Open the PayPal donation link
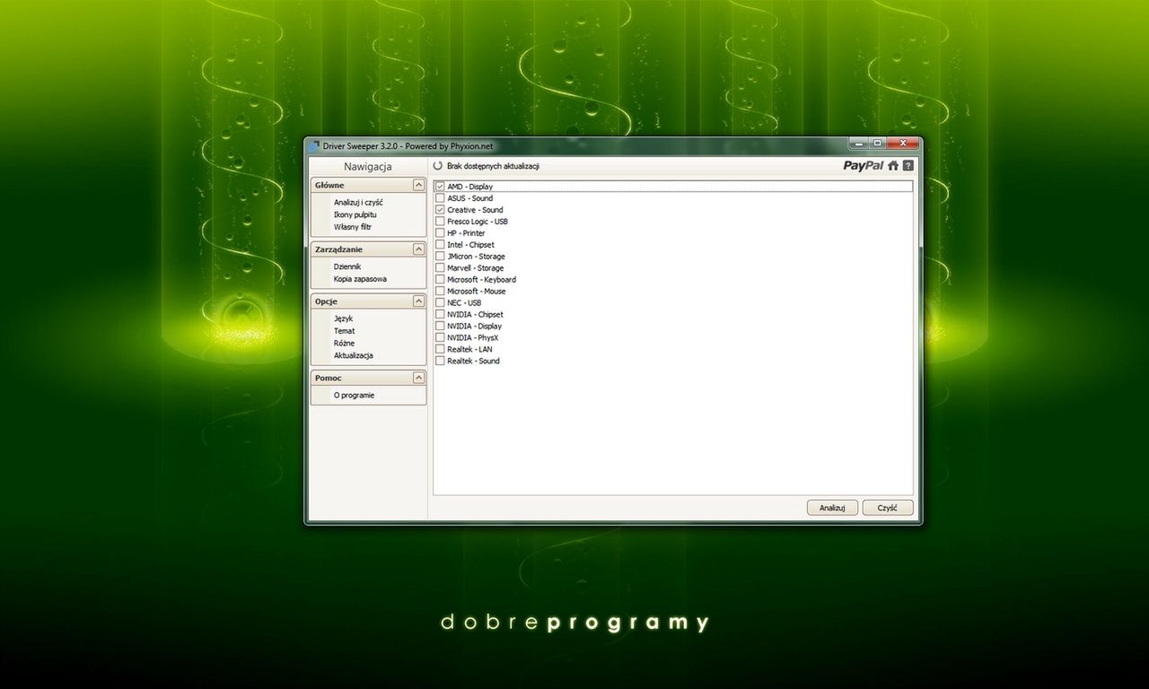Screen dimensions: 1149x689 click(x=863, y=166)
